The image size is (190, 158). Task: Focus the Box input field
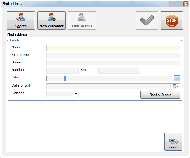coord(119,71)
